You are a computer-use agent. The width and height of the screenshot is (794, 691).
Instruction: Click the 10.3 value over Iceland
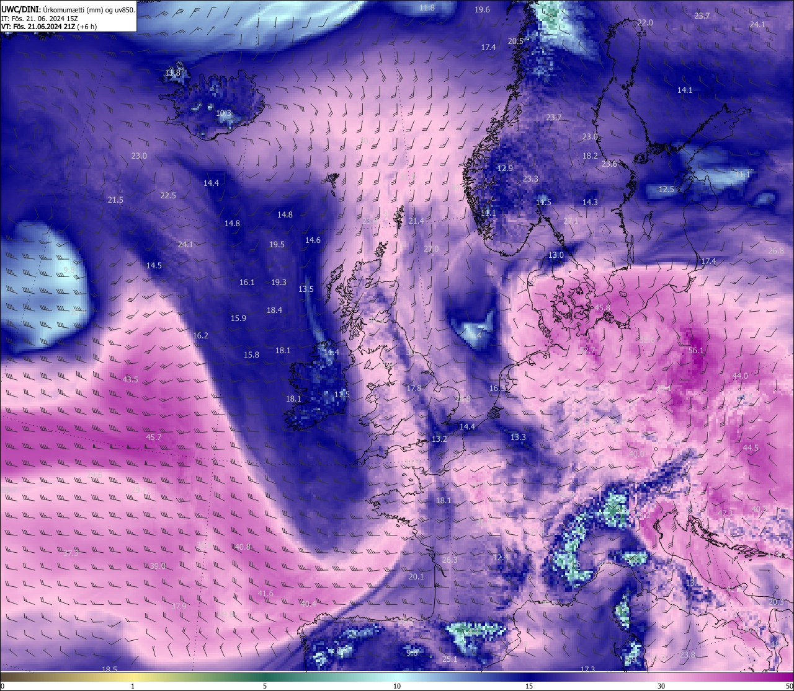[x=223, y=113]
